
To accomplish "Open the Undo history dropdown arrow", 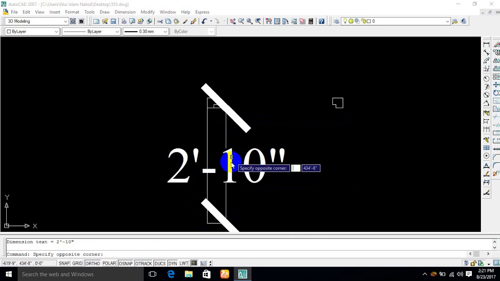I will coord(211,21).
